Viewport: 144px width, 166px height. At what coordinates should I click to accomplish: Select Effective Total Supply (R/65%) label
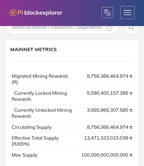(35, 141)
